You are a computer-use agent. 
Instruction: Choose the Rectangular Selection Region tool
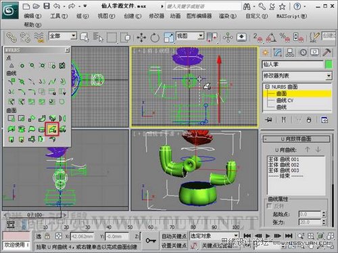(112, 37)
